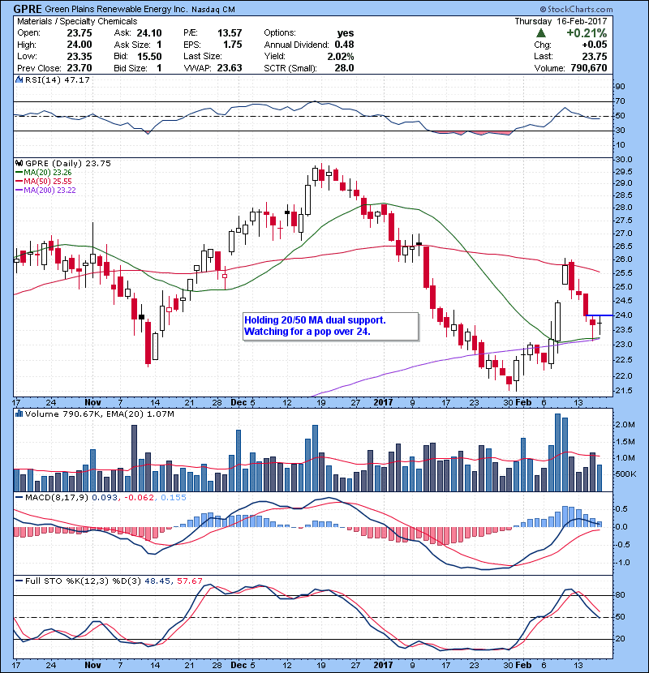This screenshot has height=673, width=649.
Task: Click the SCTR (Small) value 28.0
Action: pyautogui.click(x=345, y=68)
